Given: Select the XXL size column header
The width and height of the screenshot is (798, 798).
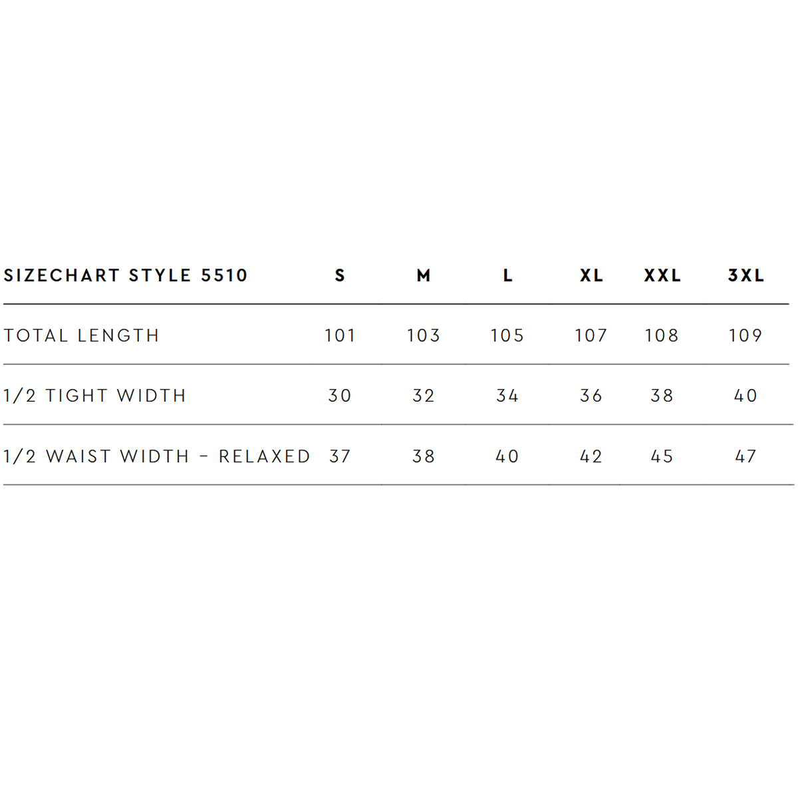Looking at the screenshot, I should pyautogui.click(x=662, y=275).
